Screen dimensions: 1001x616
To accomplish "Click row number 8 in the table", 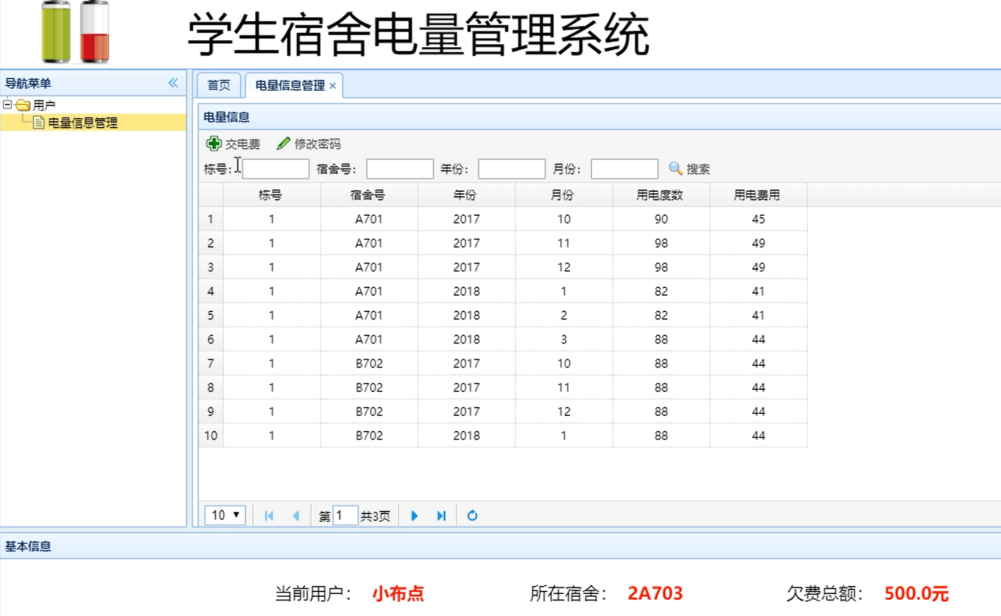I will 211,387.
